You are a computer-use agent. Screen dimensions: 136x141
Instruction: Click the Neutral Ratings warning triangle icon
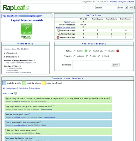click(x=59, y=34)
